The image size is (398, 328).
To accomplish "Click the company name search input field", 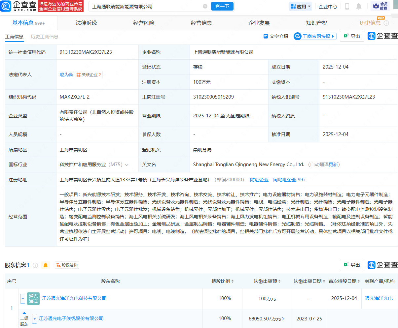I will pyautogui.click(x=145, y=6).
